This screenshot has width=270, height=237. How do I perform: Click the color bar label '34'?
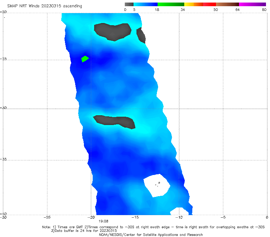pyautogui.click(x=183, y=10)
